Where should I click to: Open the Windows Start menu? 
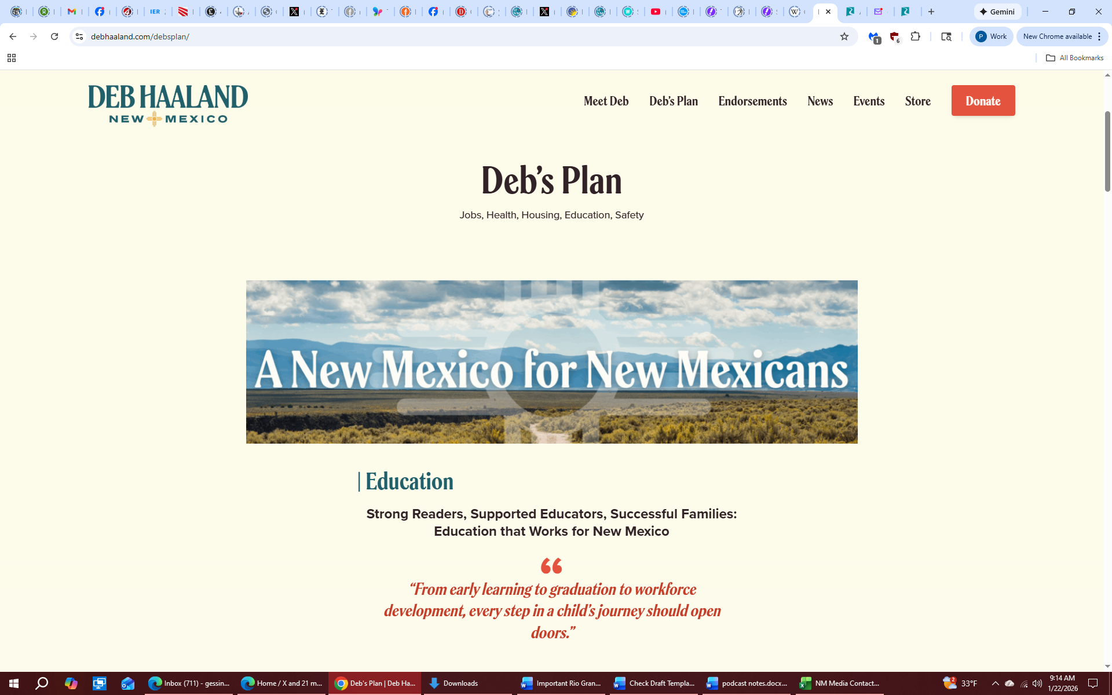tap(14, 683)
